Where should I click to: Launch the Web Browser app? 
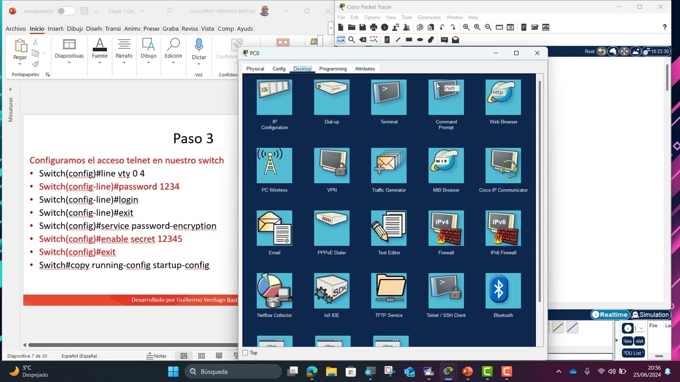(x=503, y=98)
